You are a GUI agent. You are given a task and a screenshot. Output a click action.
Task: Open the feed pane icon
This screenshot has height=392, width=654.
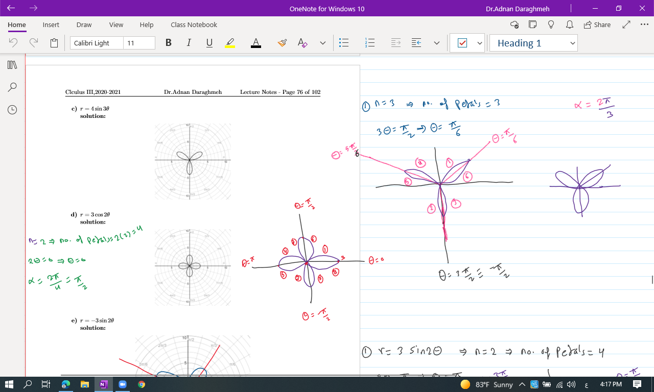pos(533,24)
